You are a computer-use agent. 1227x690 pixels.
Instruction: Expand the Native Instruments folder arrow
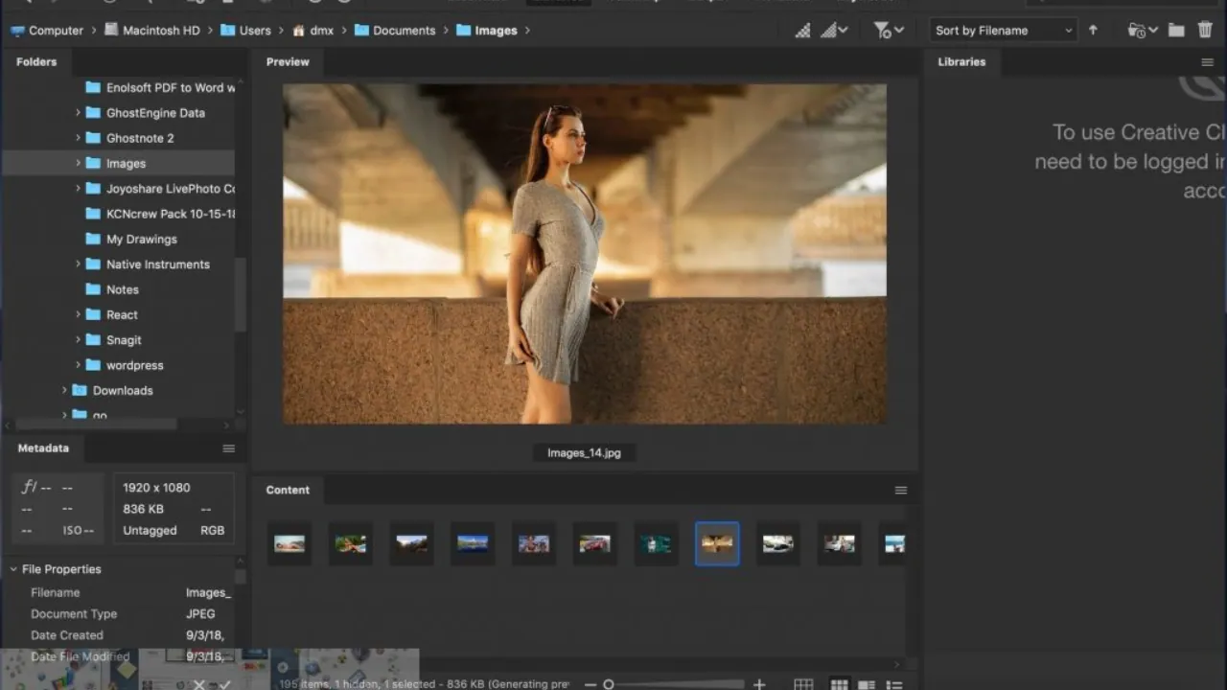click(79, 264)
